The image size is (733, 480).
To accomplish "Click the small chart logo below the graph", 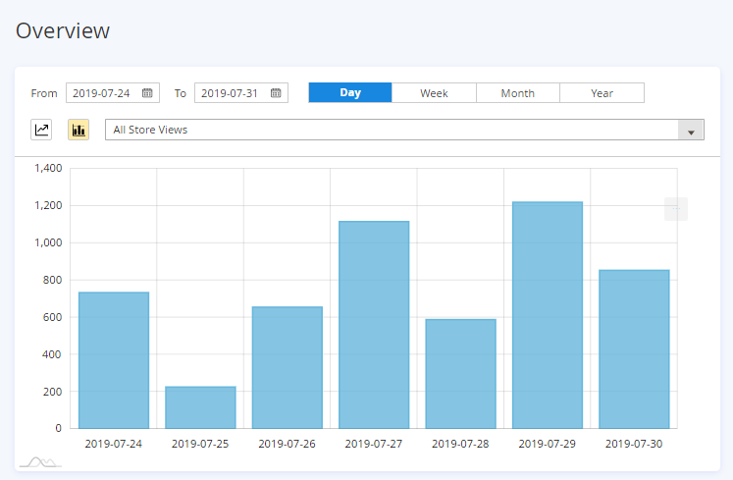I will 40,460.
